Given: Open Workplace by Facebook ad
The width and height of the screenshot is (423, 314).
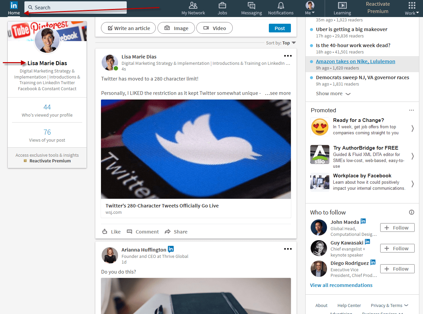Looking at the screenshot, I should pyautogui.click(x=362, y=176).
